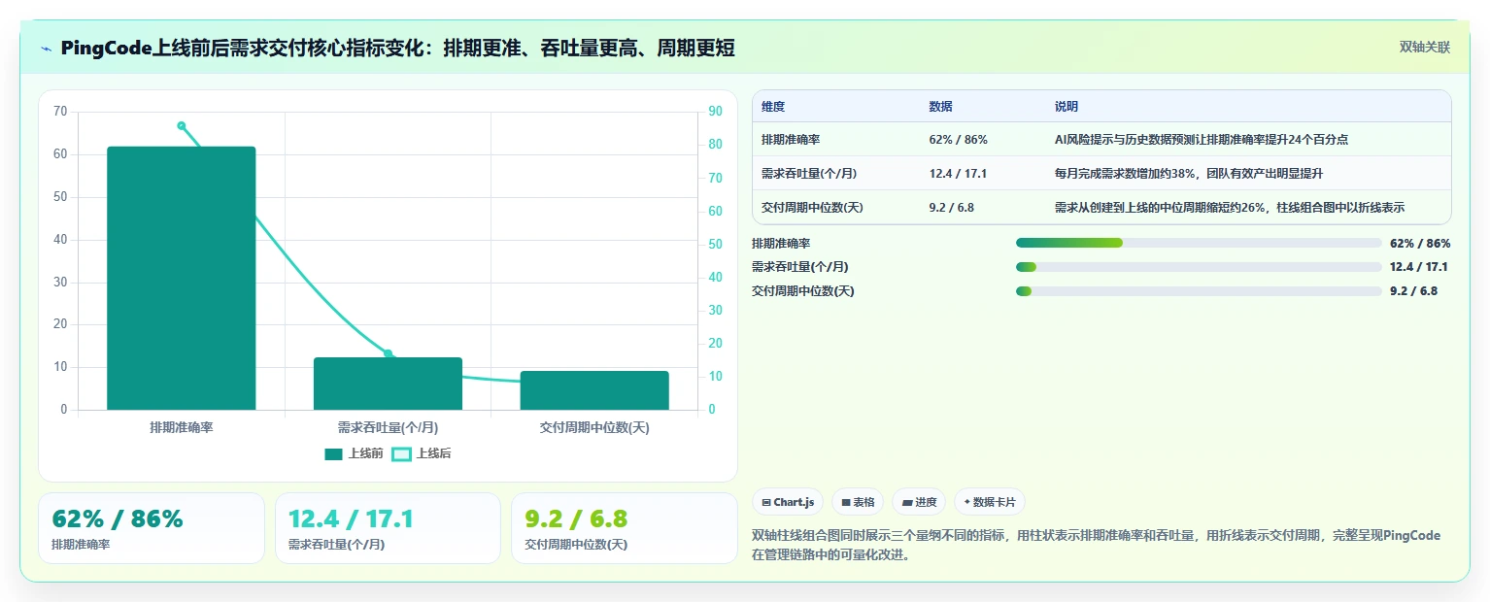Click the line point on 需求吞吐量 bar
The height and width of the screenshot is (602, 1490).
[x=388, y=353]
